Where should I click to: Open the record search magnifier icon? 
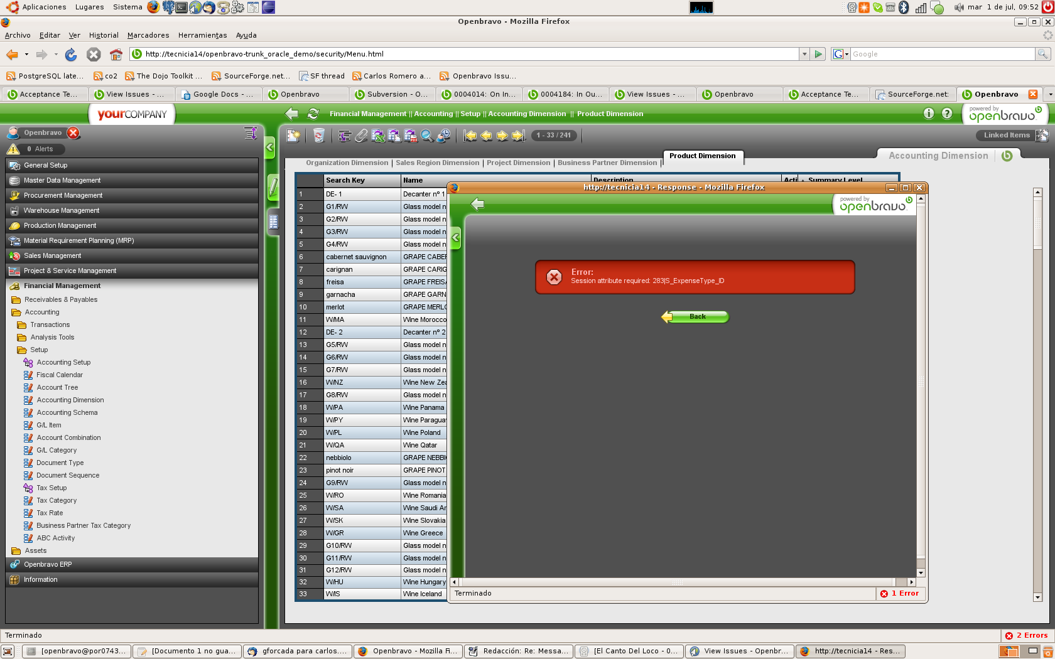[427, 136]
